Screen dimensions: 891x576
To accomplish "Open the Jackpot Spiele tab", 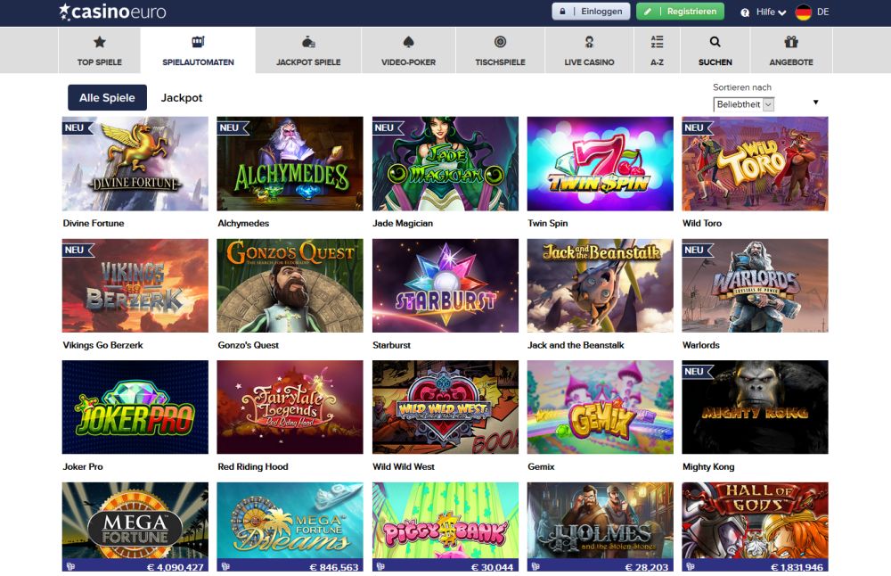I will [308, 50].
